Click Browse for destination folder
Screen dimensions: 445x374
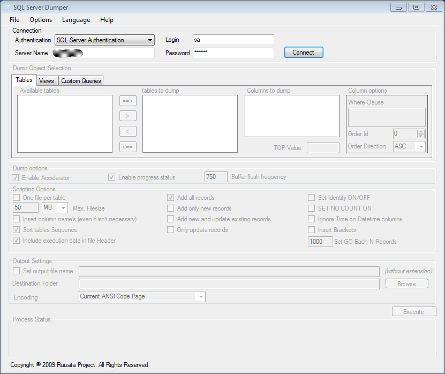(x=406, y=283)
